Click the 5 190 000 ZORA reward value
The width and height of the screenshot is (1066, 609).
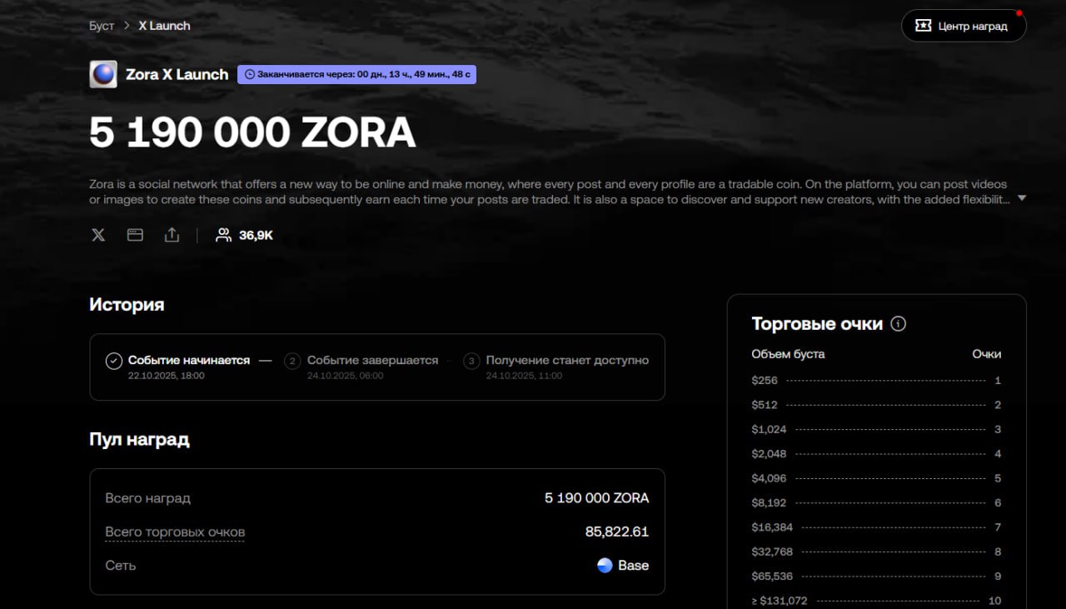(x=596, y=498)
